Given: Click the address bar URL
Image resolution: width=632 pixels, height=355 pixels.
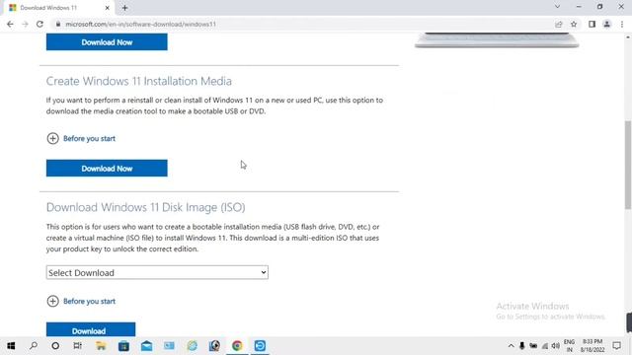Looking at the screenshot, I should [140, 24].
